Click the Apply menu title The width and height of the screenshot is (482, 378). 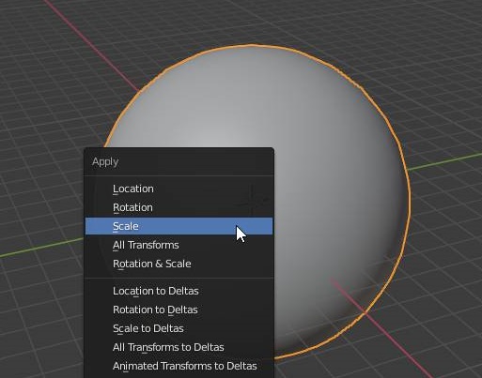[105, 162]
